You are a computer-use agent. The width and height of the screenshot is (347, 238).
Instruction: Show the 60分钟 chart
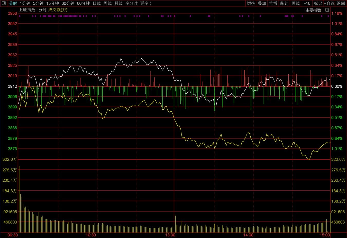coord(83,3)
